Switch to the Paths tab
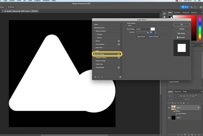This screenshot has height=136, width=203. pos(185,92)
